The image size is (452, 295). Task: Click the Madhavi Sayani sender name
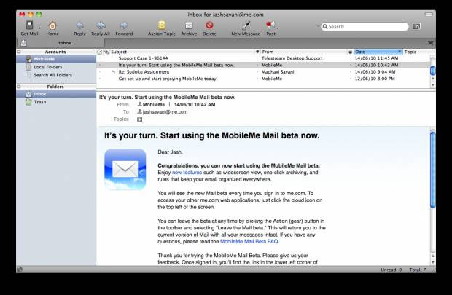coord(278,72)
